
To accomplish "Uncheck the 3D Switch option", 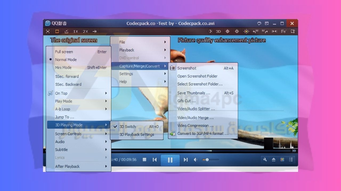I will [137, 127].
